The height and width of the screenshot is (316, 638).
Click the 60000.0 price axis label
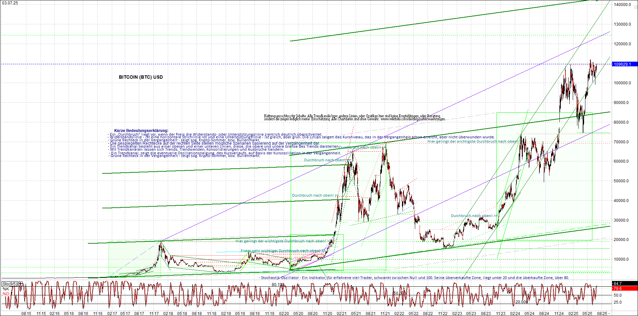click(x=621, y=161)
